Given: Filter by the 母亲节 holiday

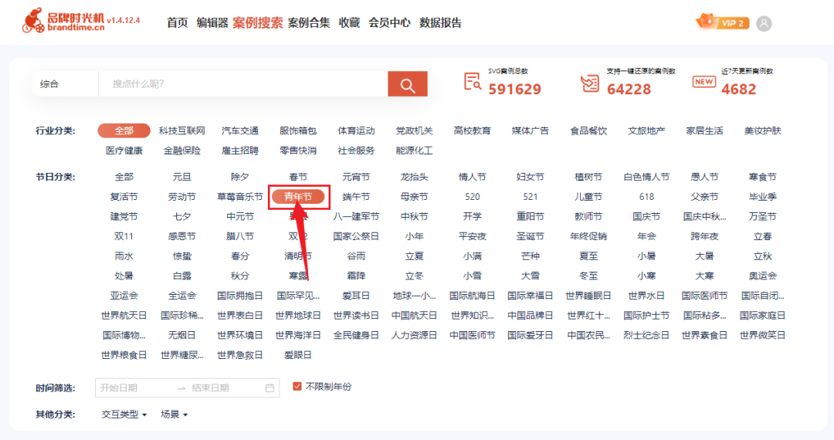Looking at the screenshot, I should pos(415,197).
